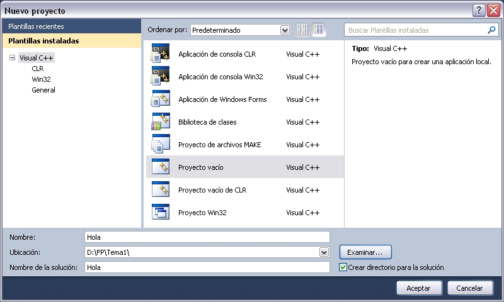Image resolution: width=504 pixels, height=302 pixels.
Task: Click the Cancelar button
Action: tap(470, 288)
